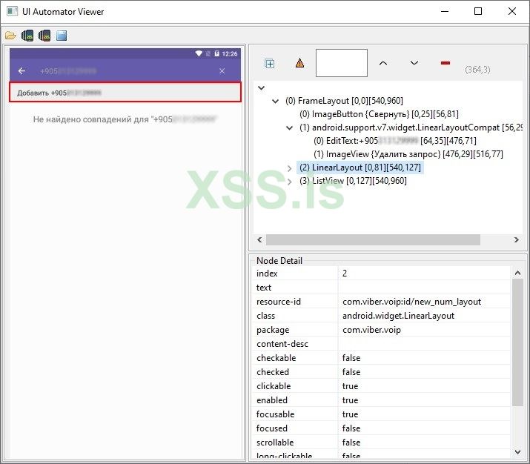Close the UI Automator Viewer window

511,12
